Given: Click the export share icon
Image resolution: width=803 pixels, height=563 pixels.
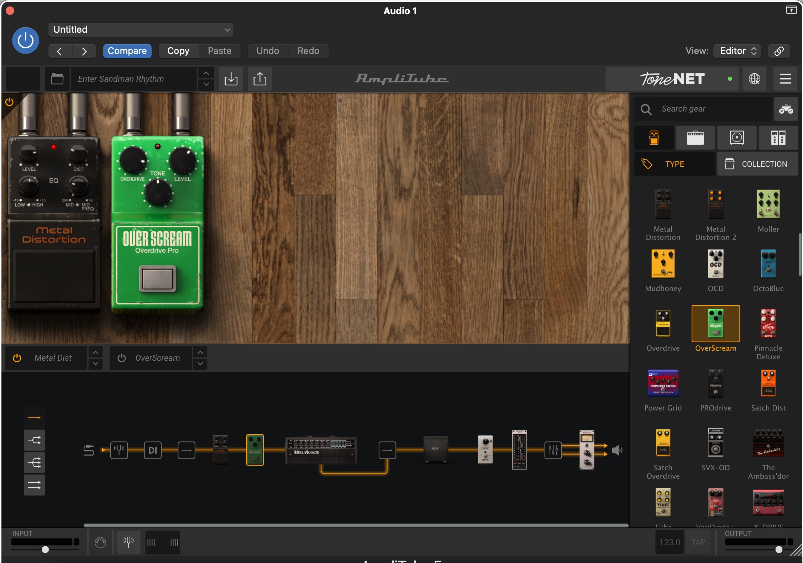Looking at the screenshot, I should point(260,79).
